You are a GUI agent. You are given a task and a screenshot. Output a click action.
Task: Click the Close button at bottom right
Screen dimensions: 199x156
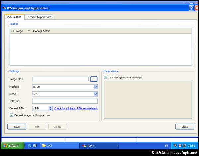[185, 127]
